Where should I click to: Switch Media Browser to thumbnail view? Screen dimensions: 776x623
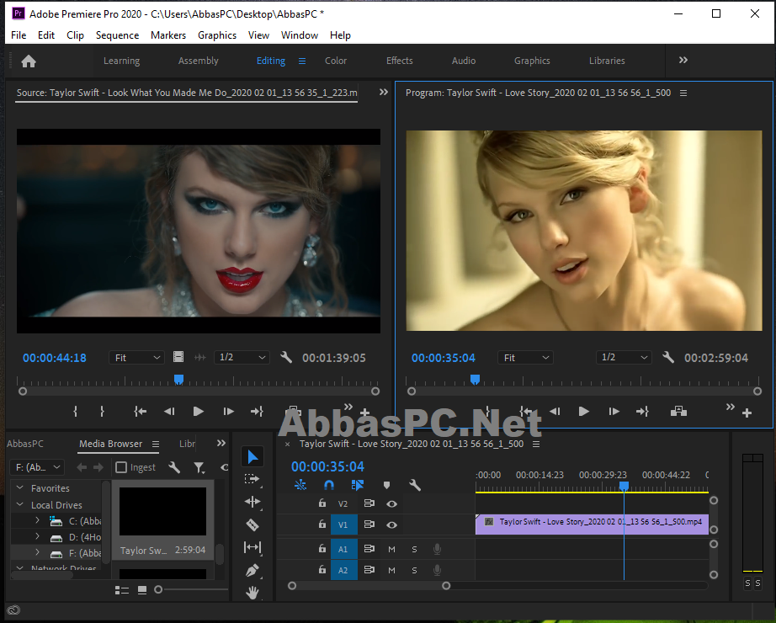(x=142, y=590)
